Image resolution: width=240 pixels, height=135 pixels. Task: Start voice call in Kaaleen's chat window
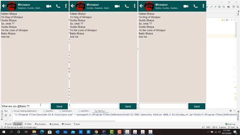click(58, 6)
